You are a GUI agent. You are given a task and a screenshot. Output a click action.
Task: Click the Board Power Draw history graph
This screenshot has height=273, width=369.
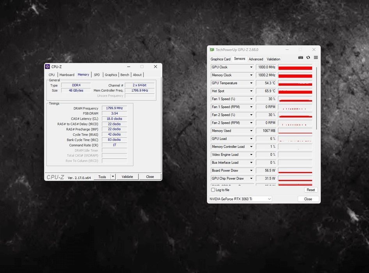point(295,170)
